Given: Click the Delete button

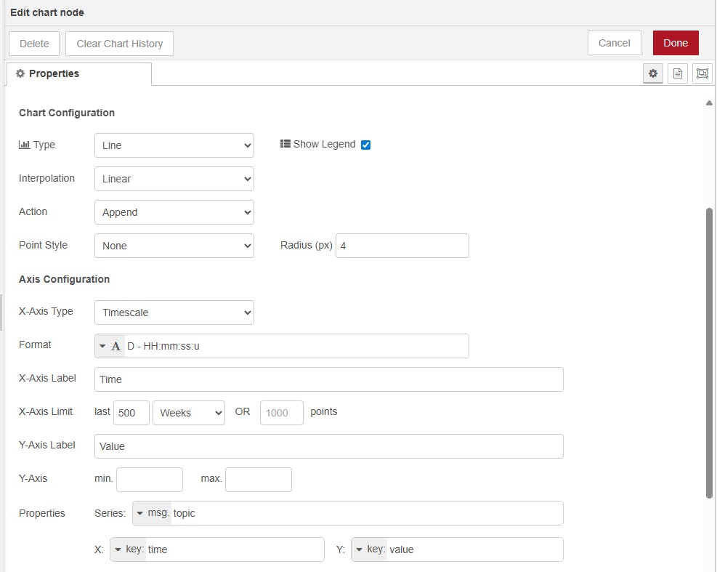Looking at the screenshot, I should click(34, 44).
